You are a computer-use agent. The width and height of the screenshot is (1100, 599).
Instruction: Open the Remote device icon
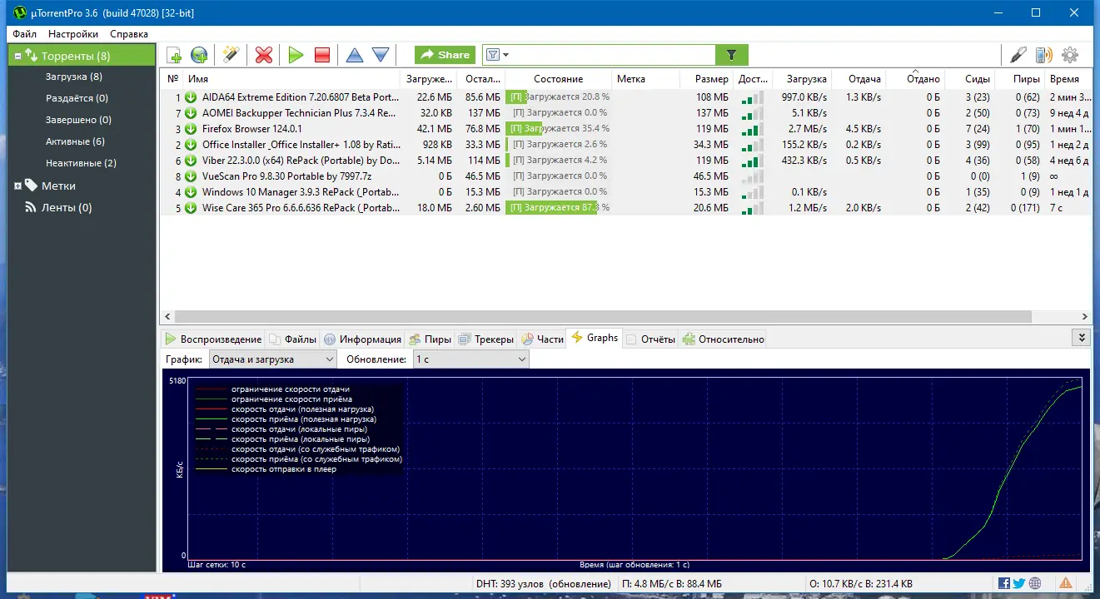[x=1043, y=55]
